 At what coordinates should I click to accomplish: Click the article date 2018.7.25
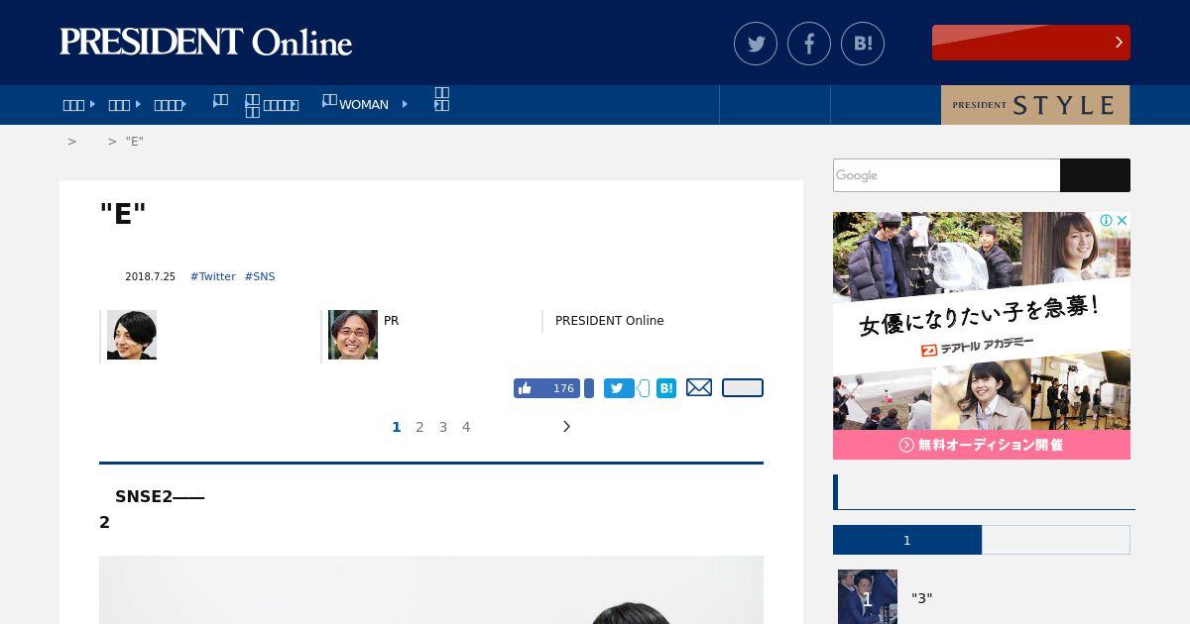point(150,276)
